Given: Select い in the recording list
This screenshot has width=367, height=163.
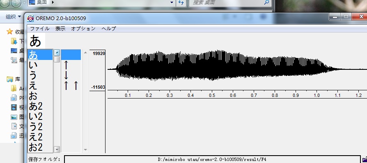Looking at the screenshot, I should 40,65.
